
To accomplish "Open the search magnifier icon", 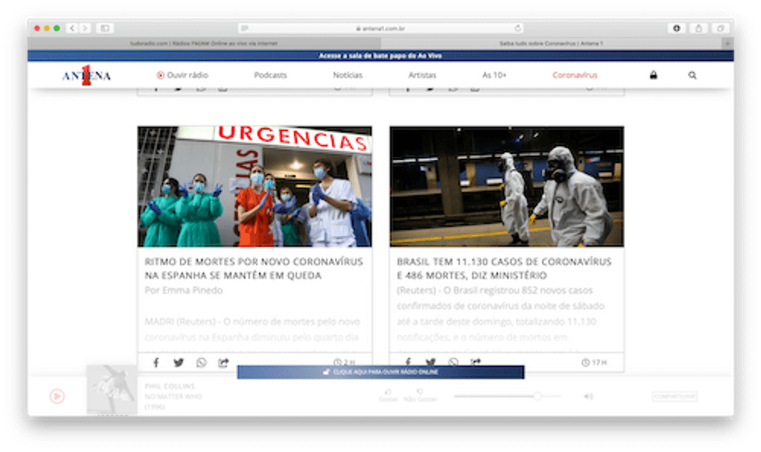I will point(693,75).
